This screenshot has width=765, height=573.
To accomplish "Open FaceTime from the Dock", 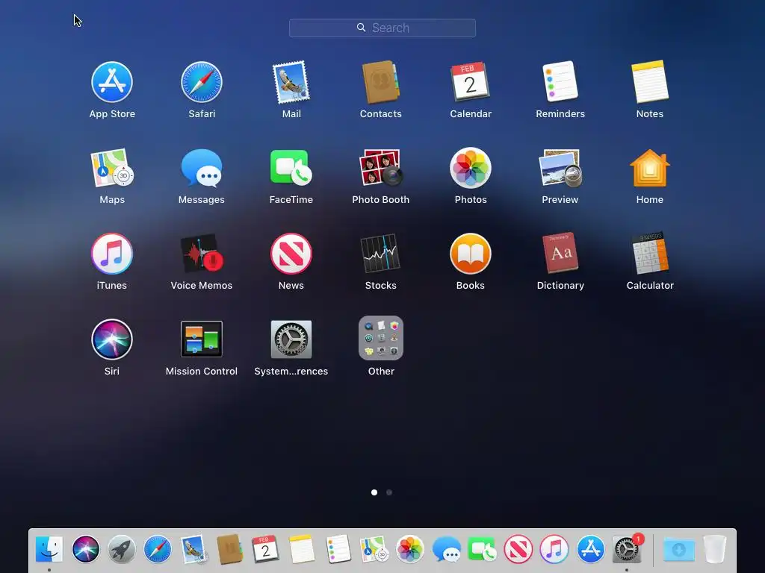I will coord(482,549).
